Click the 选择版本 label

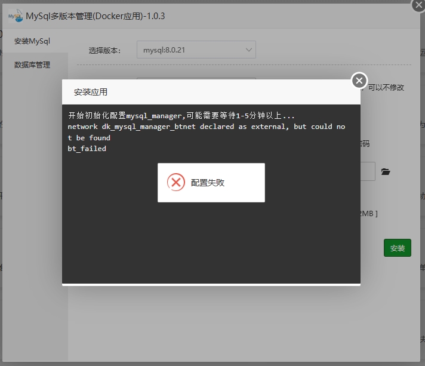[x=104, y=50]
